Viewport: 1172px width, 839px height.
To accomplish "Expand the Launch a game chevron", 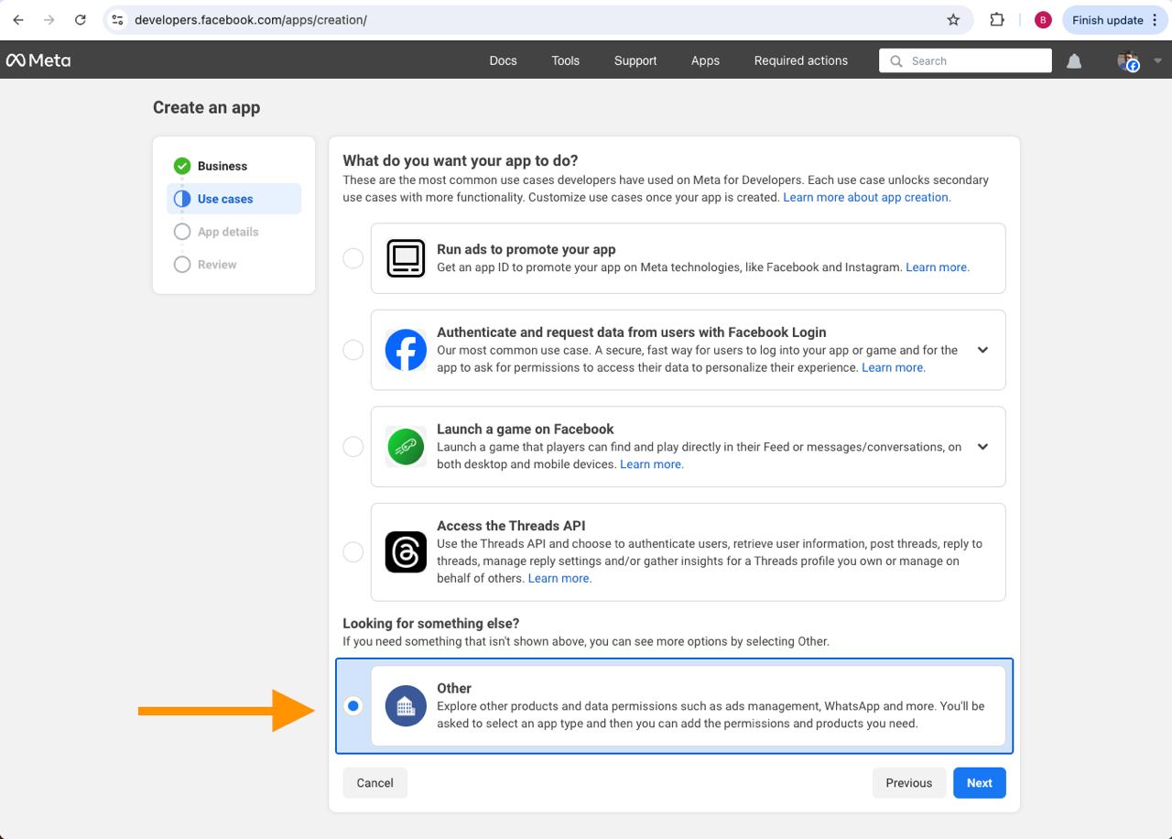I will click(x=982, y=447).
